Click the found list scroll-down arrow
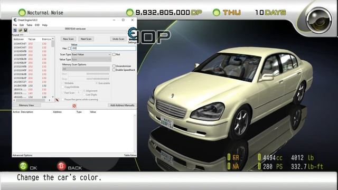The width and height of the screenshot is (338, 190). click(53, 97)
